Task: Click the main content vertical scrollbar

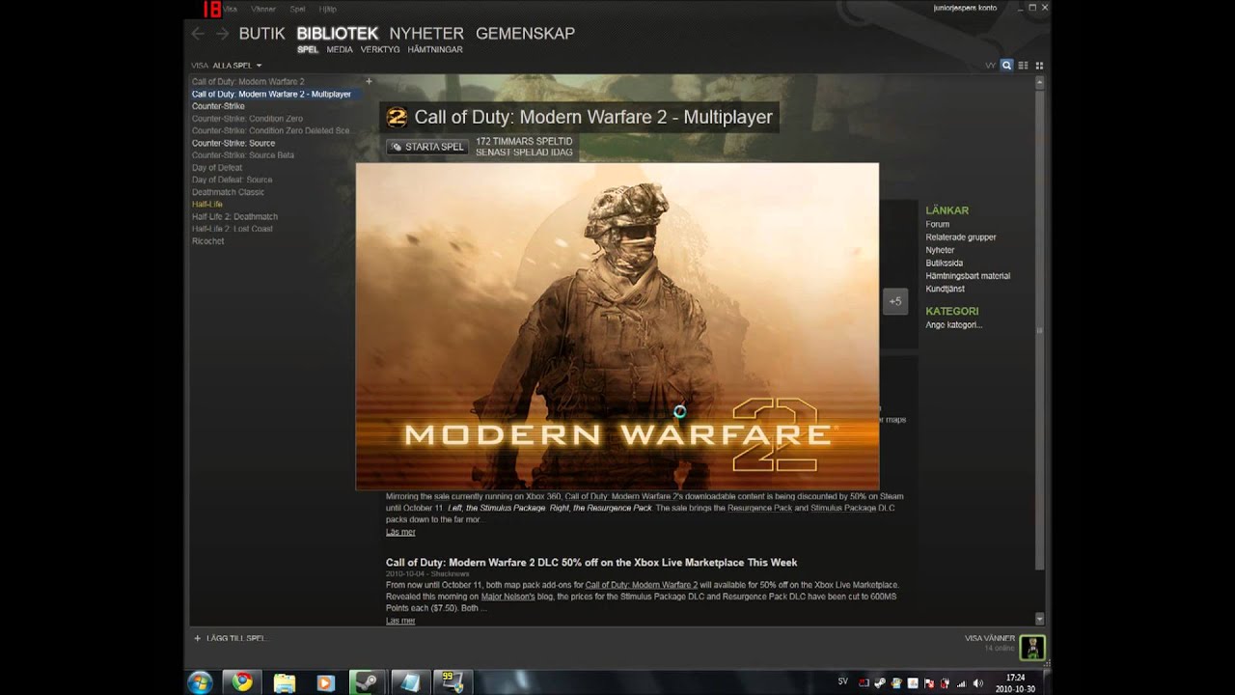Action: (x=1039, y=328)
